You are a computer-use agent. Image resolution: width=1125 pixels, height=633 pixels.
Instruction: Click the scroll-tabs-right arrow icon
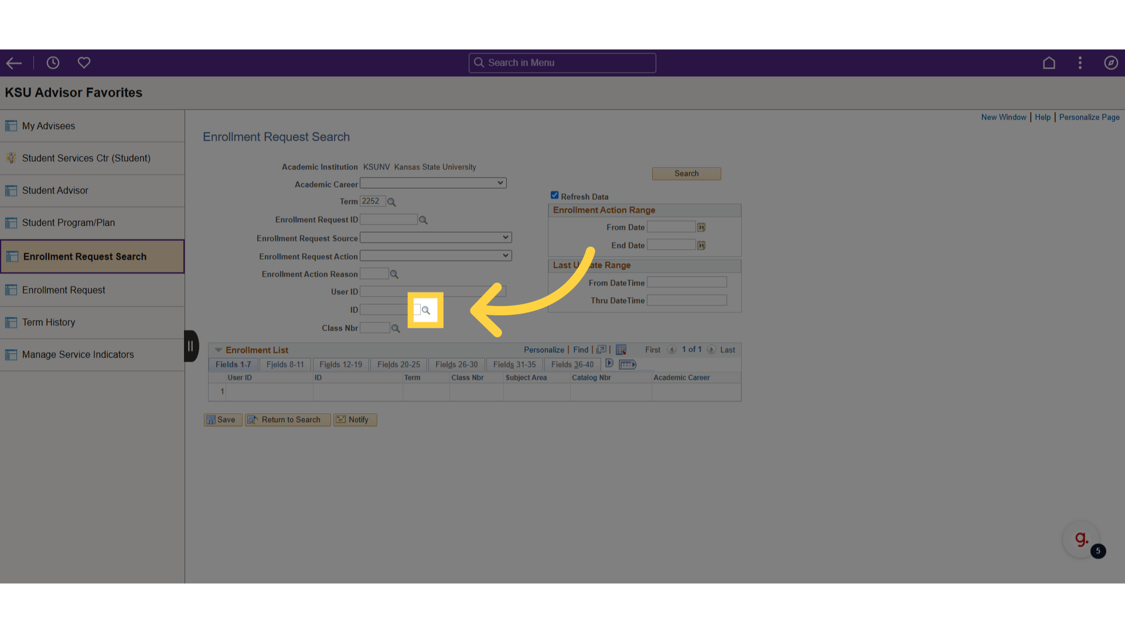point(609,363)
